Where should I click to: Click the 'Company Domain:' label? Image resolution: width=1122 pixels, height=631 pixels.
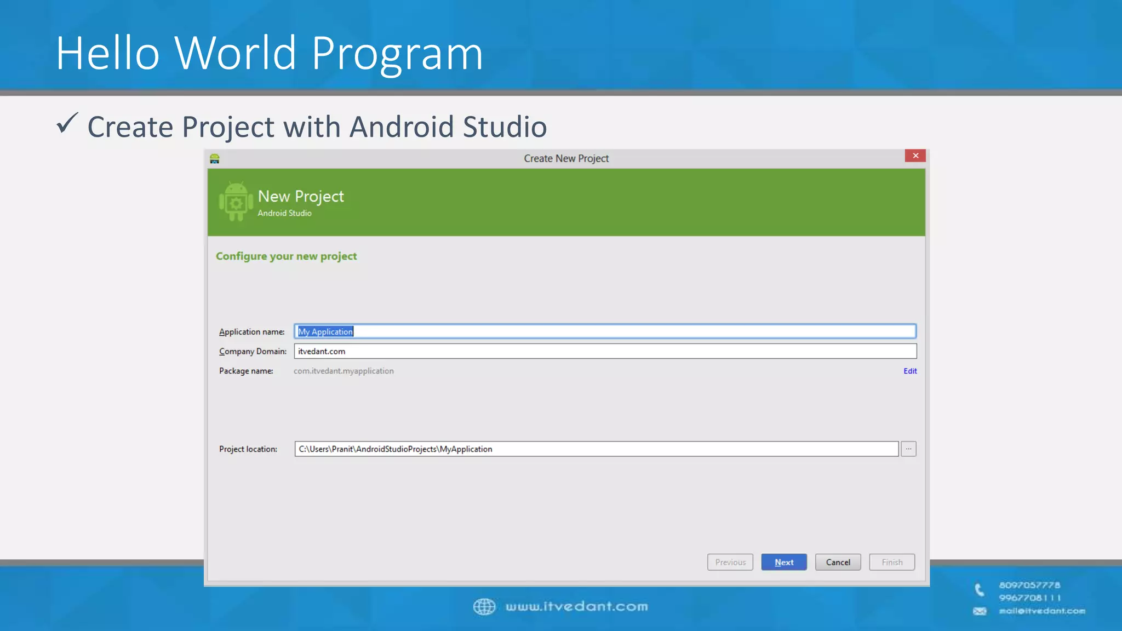(253, 352)
